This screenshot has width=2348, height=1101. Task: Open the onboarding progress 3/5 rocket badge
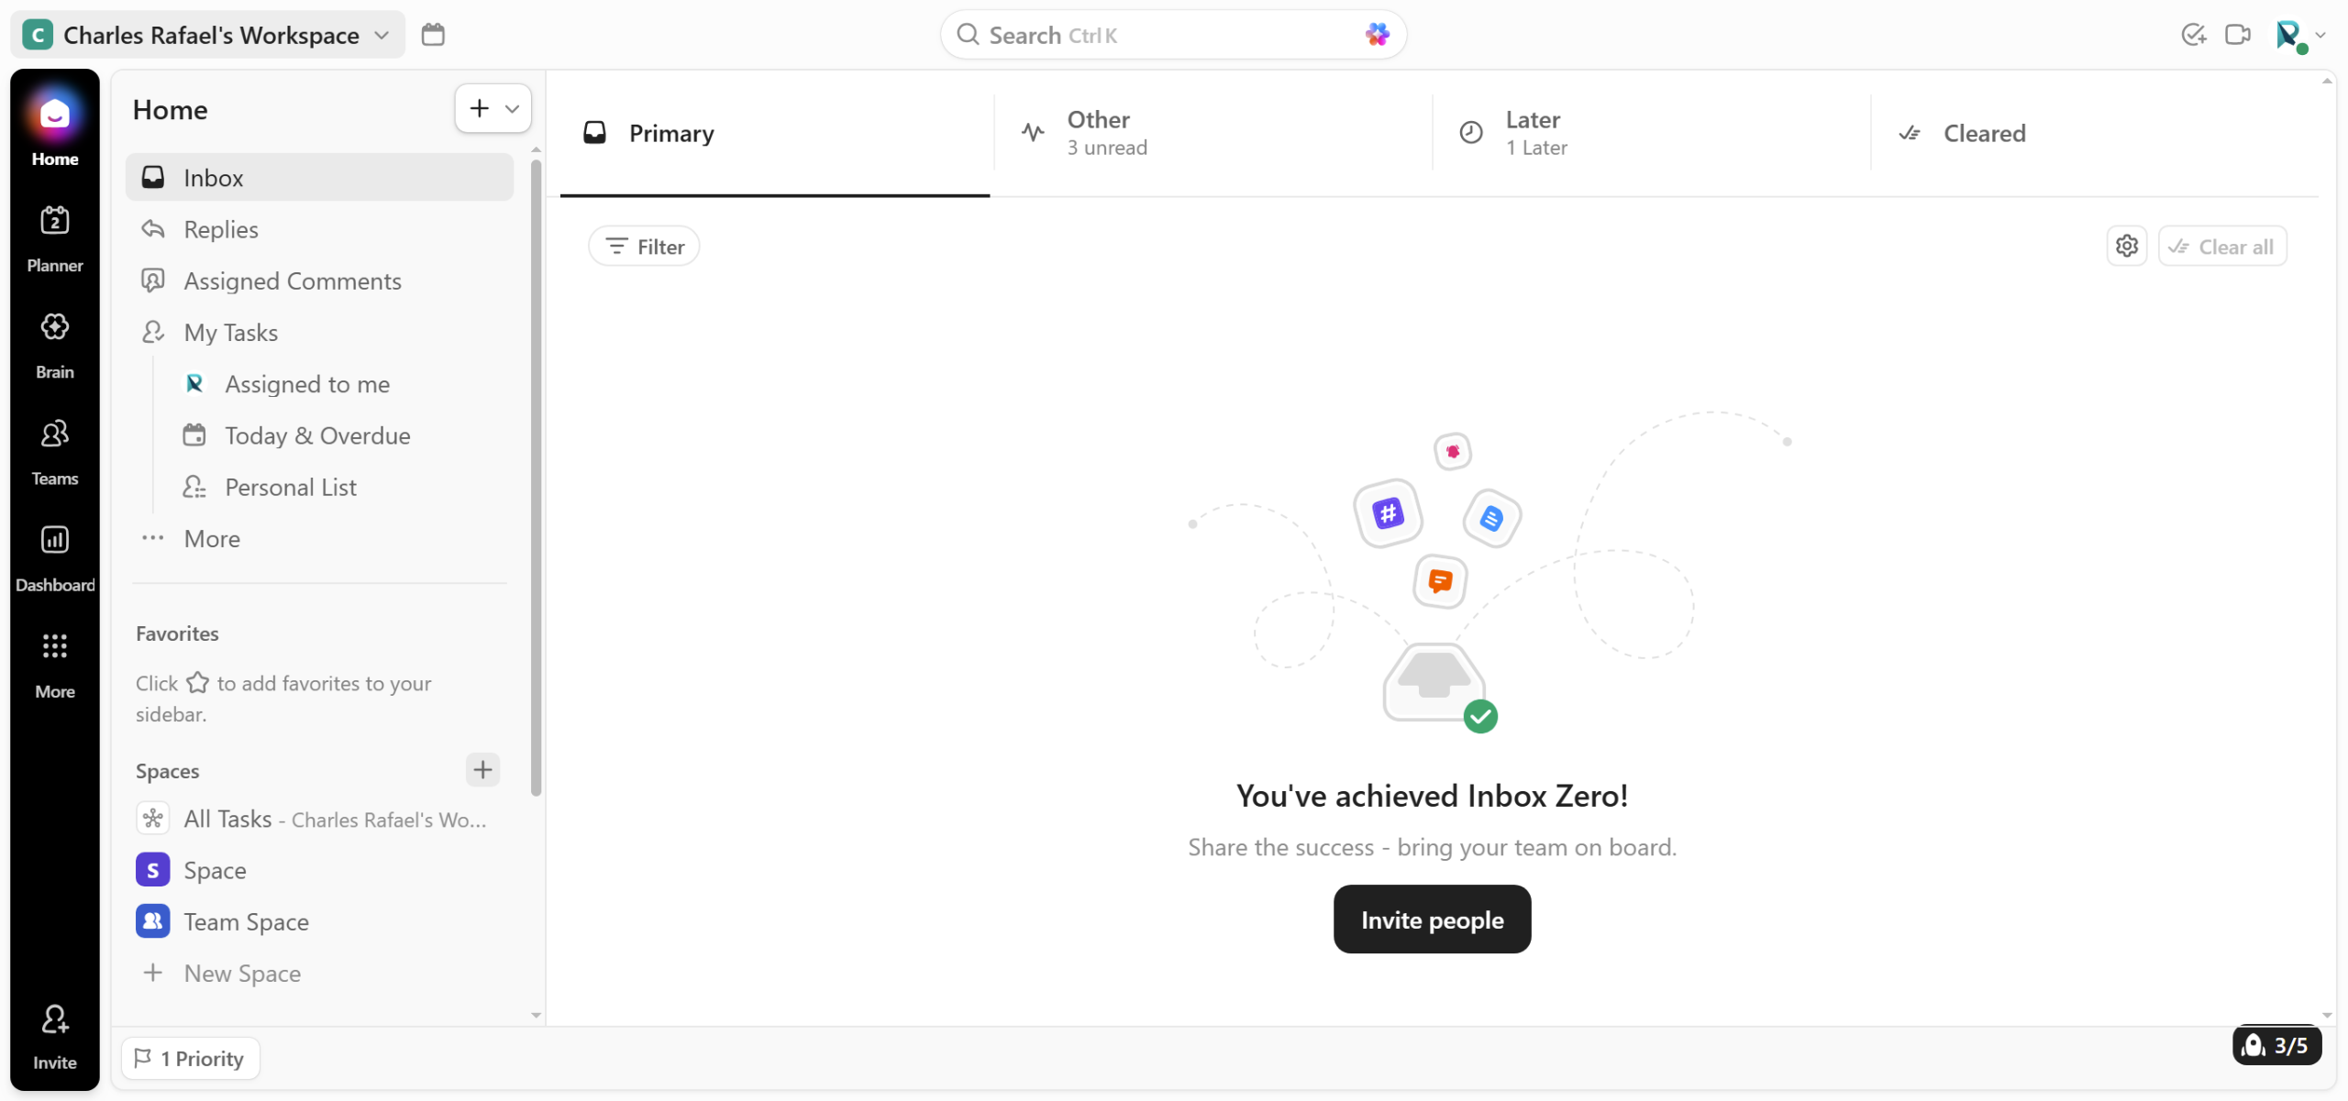(x=2276, y=1045)
